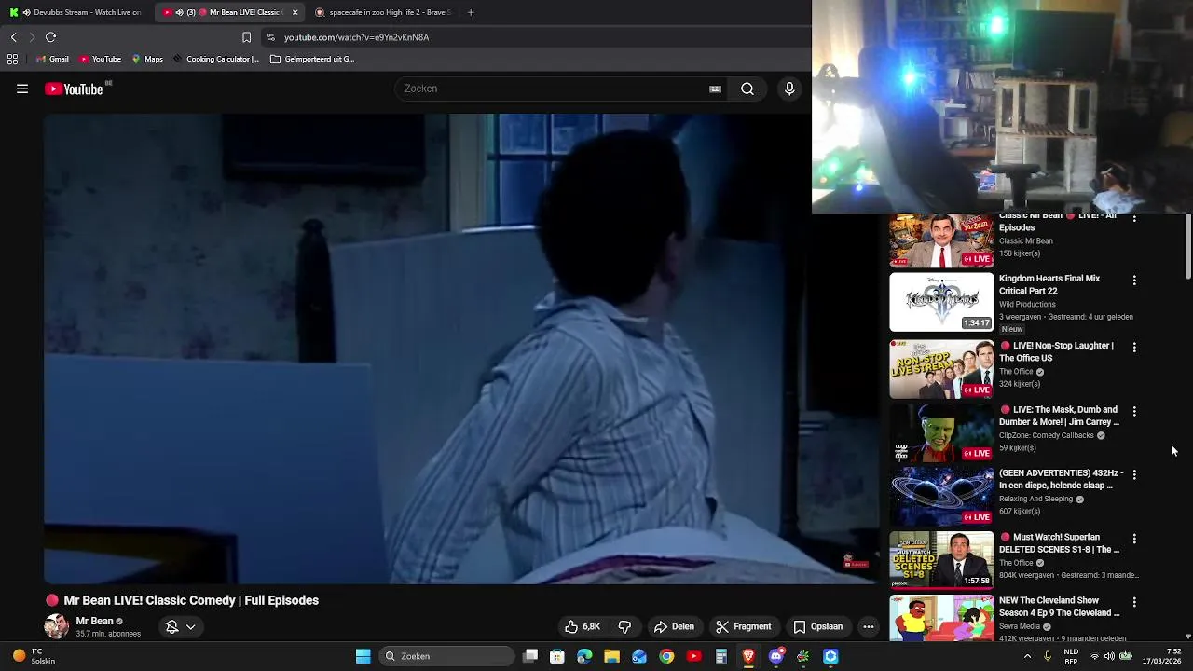Open Kingdom Hearts Final Mix video thumbnail
Image resolution: width=1193 pixels, height=671 pixels.
[x=941, y=302]
